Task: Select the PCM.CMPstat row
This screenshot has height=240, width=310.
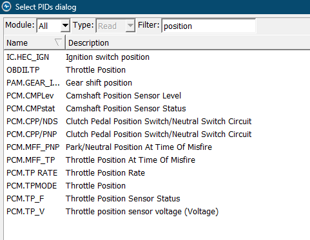Action: coord(157,109)
